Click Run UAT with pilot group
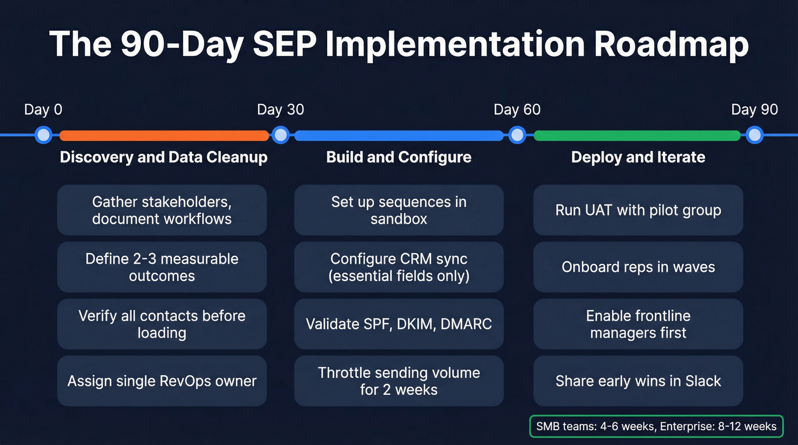Viewport: 798px width, 445px height. tap(638, 210)
